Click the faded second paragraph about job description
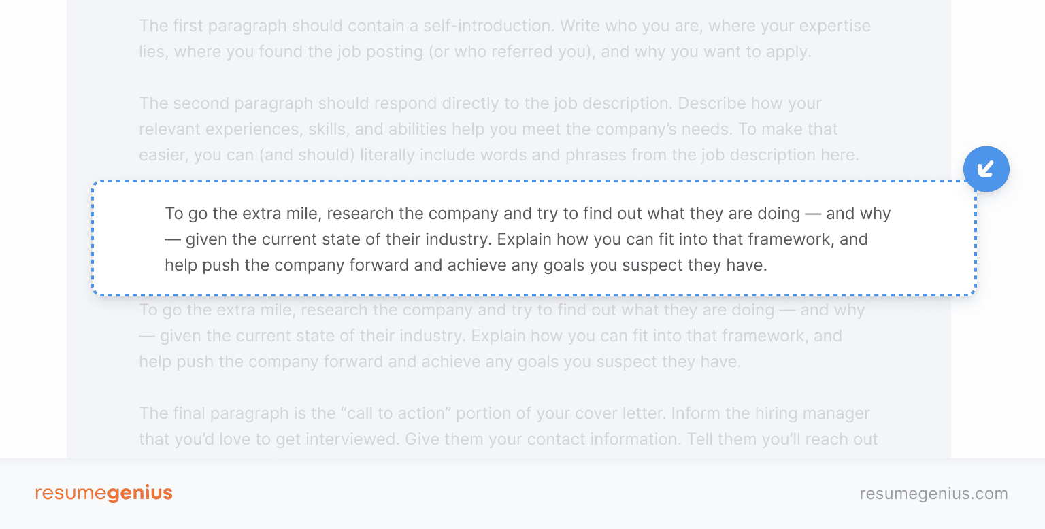 [499, 129]
